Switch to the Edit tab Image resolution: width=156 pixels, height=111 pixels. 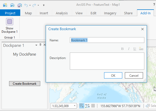[x=93, y=13]
